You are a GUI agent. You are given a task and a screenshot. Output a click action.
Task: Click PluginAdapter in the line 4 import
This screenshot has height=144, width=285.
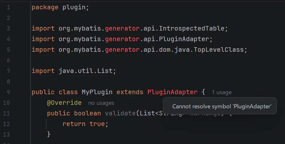click(184, 39)
